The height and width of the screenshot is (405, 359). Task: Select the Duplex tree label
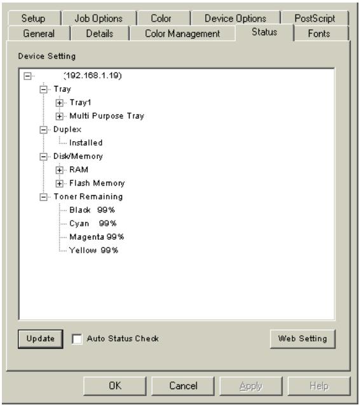[x=67, y=130]
